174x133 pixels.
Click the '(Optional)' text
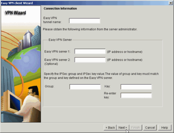(x=51, y=64)
